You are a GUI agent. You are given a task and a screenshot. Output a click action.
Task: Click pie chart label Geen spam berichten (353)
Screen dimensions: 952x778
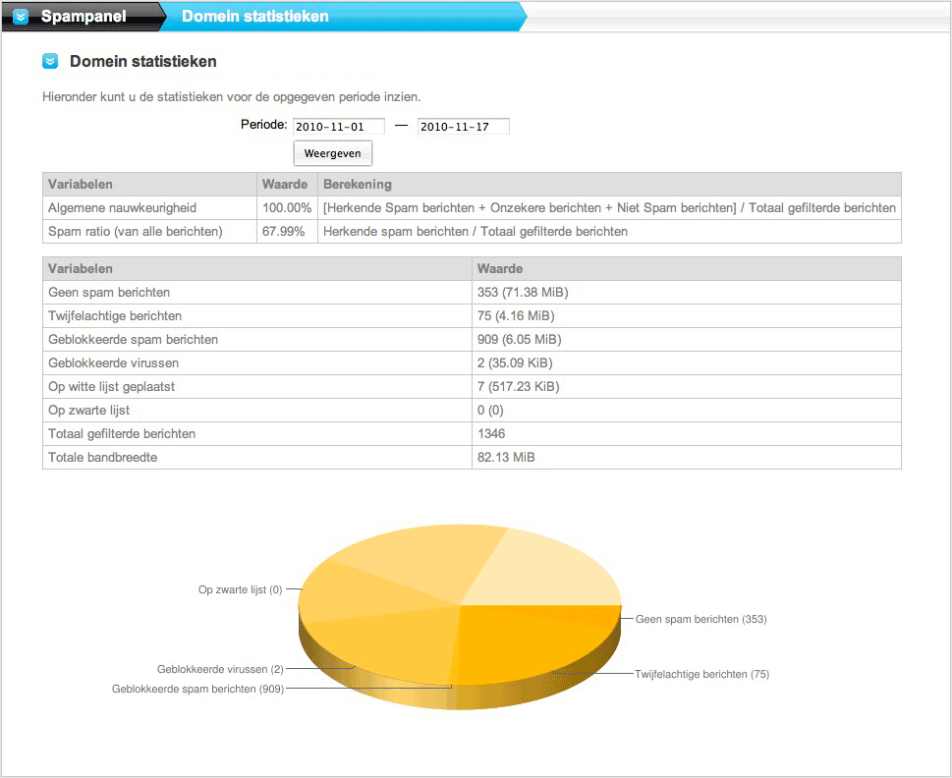tap(701, 619)
